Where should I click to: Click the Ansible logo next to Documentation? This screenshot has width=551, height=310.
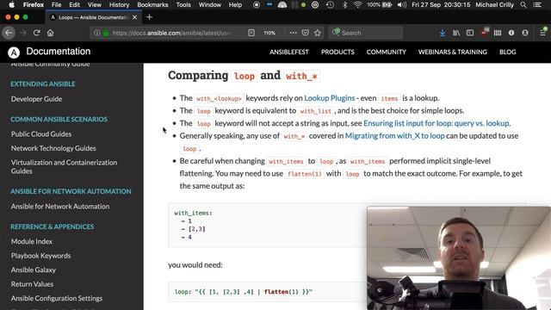tap(14, 53)
